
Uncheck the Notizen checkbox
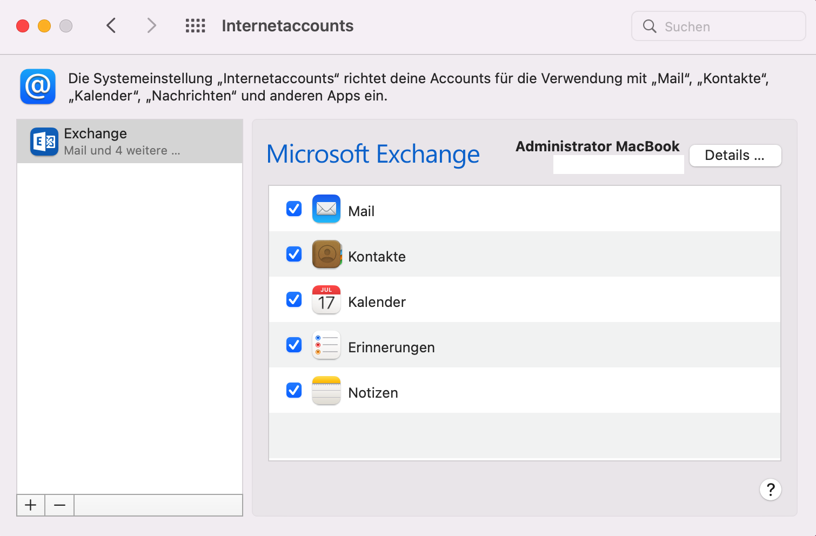pos(294,390)
